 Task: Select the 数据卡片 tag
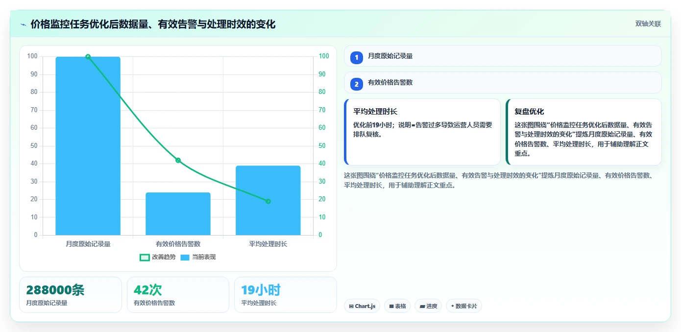[464, 306]
